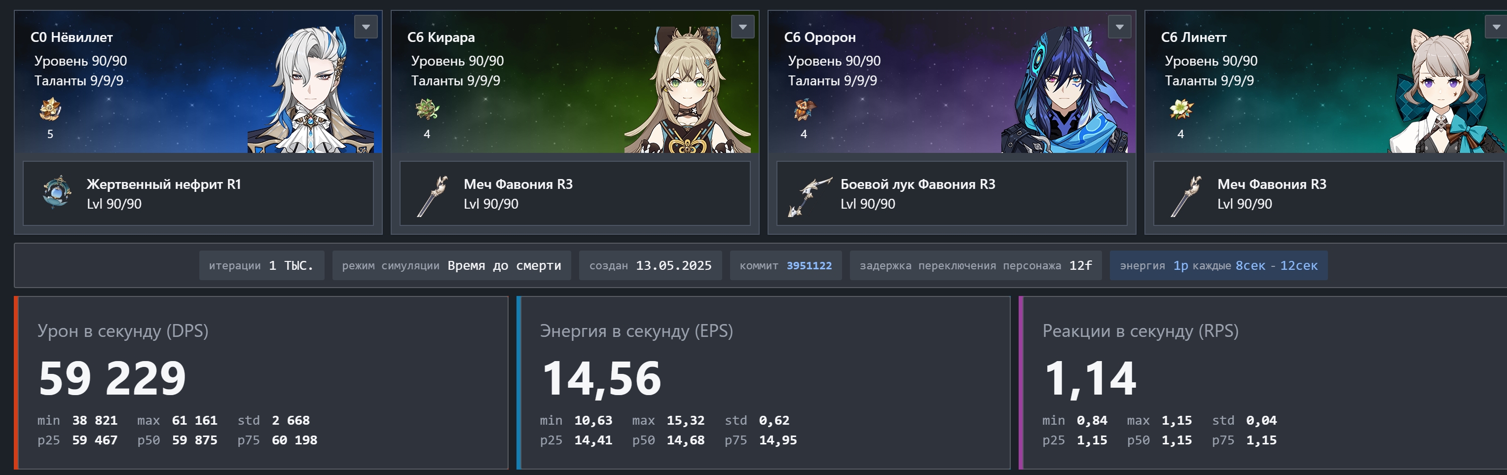Select the DPS statistics card
This screenshot has width=1507, height=475.
coord(261,383)
